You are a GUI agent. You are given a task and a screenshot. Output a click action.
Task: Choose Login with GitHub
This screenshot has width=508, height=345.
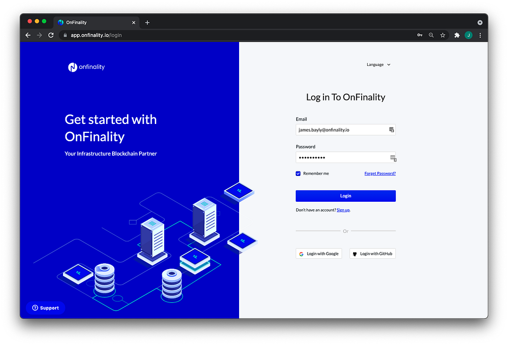pyautogui.click(x=373, y=254)
